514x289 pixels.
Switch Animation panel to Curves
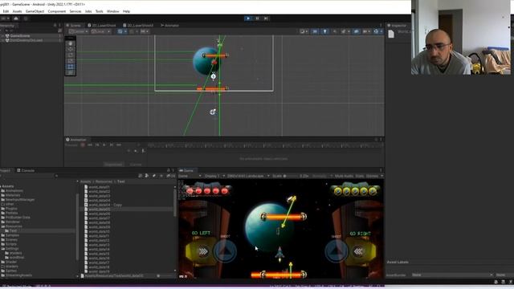(136, 165)
